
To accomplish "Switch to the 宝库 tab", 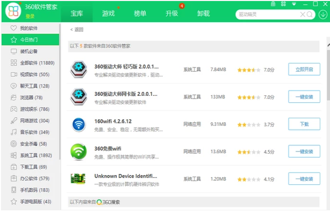I will coord(77,13).
